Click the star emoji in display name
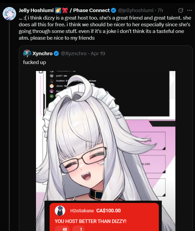Screen dimensions: 195x231 58,10
